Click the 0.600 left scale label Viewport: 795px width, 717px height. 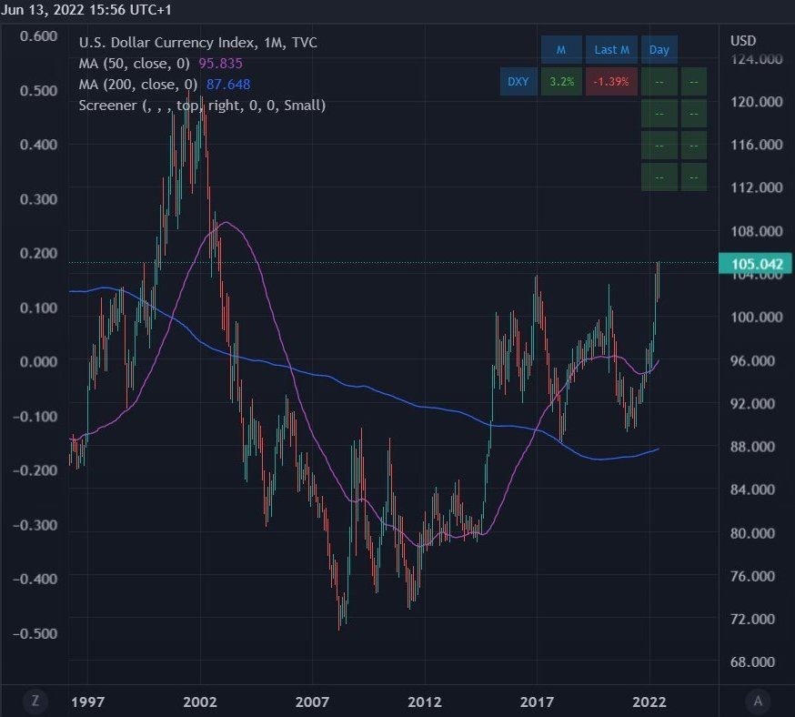point(38,36)
